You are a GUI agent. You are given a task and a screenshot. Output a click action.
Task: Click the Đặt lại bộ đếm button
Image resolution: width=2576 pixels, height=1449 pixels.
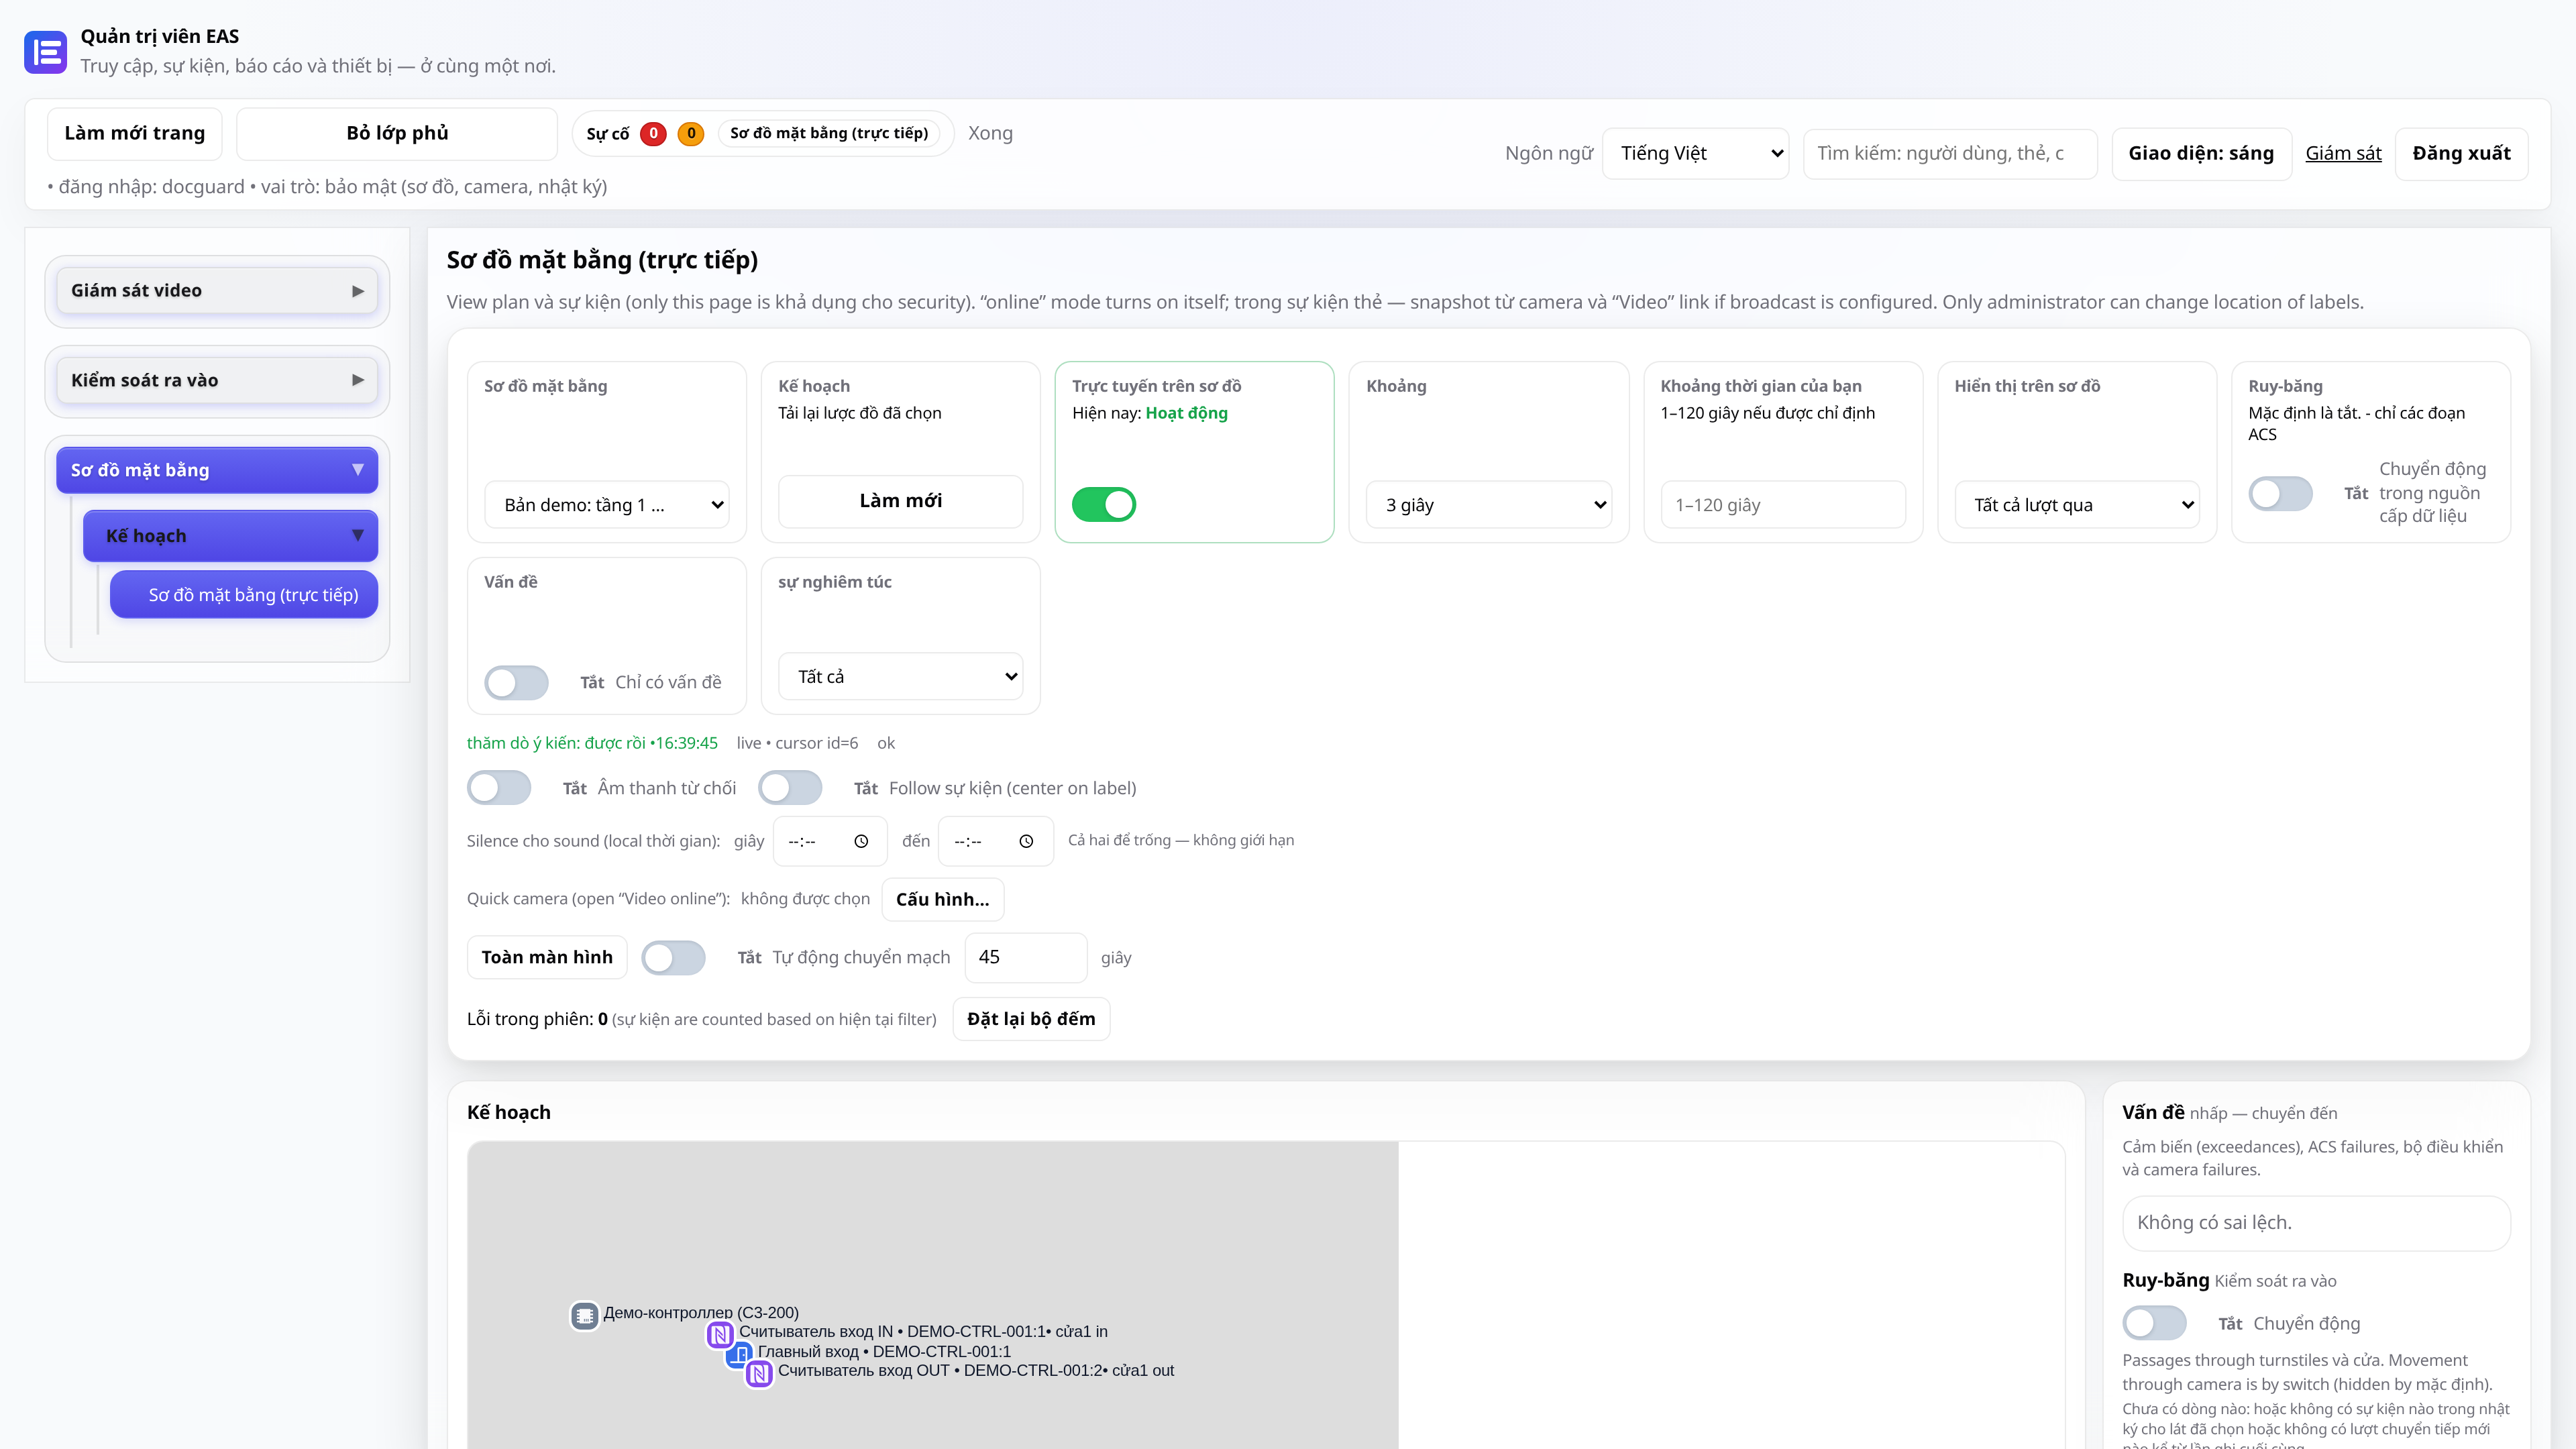[1031, 1019]
